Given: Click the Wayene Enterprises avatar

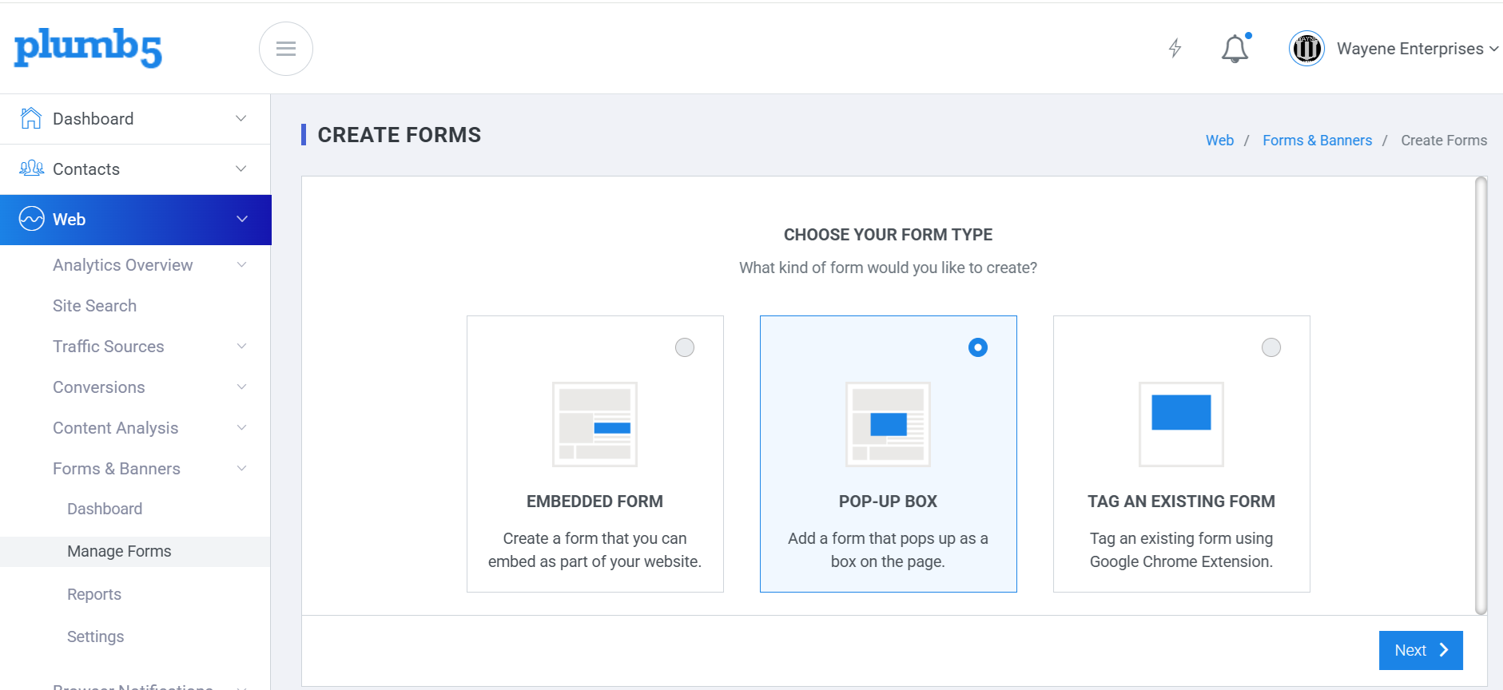Looking at the screenshot, I should pyautogui.click(x=1307, y=49).
